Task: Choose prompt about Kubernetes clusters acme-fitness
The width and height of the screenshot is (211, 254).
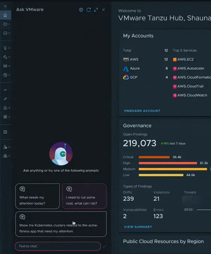Action: click(x=61, y=224)
